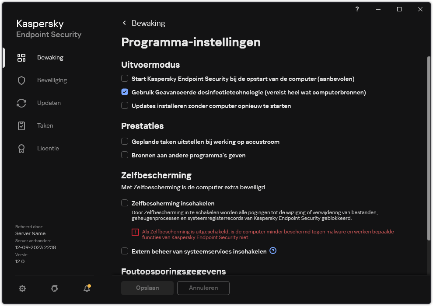Open help via the question mark icon
The height and width of the screenshot is (306, 433).
[357, 9]
